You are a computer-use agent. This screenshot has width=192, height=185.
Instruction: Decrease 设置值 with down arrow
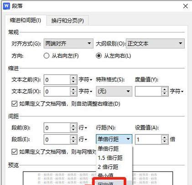point(165,142)
